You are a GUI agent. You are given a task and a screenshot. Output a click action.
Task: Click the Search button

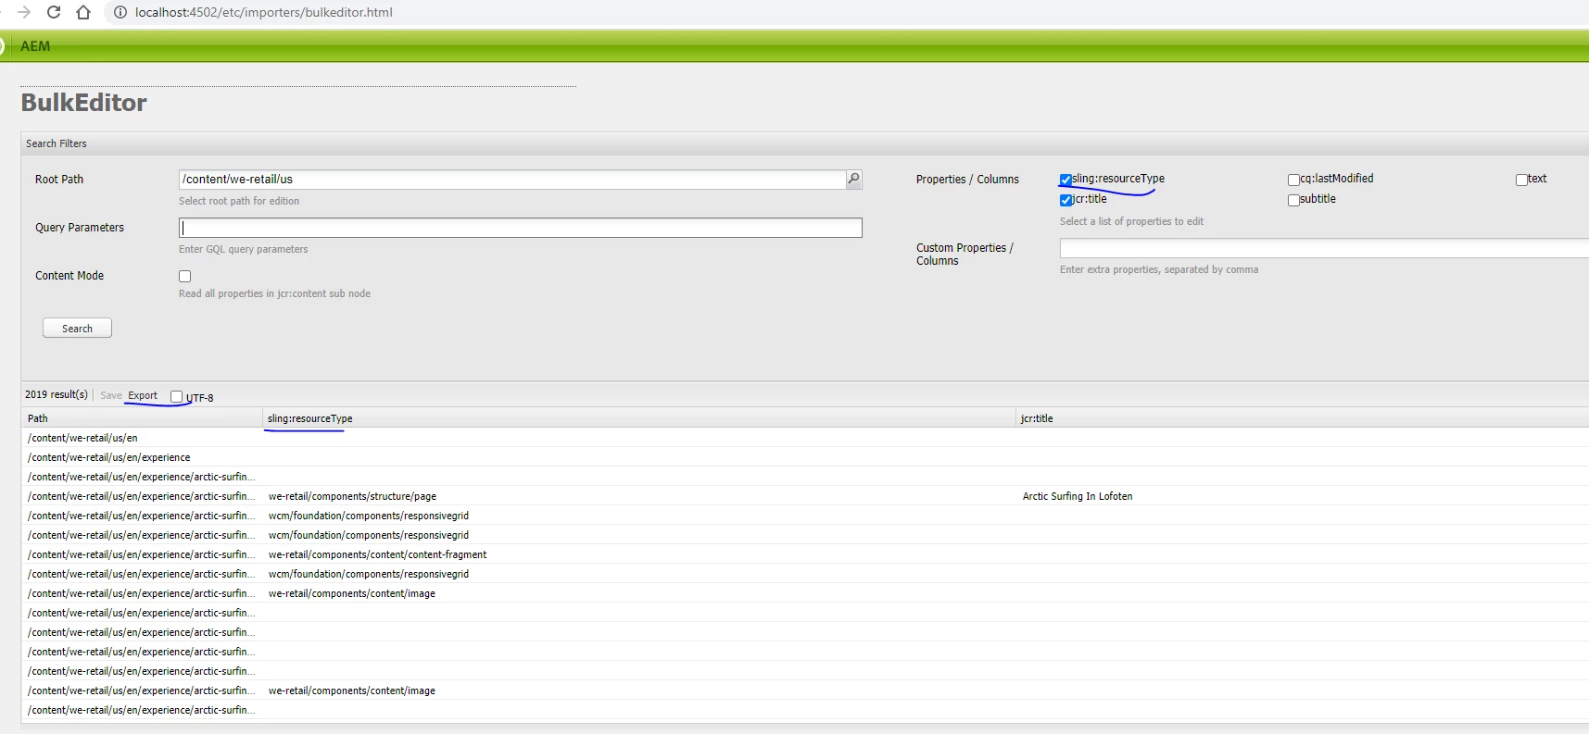point(77,328)
